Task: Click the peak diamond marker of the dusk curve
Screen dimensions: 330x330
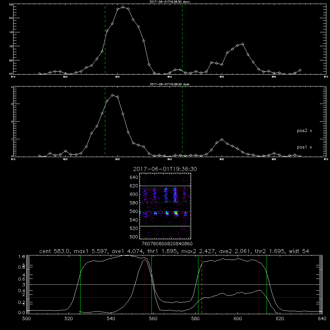Action: pos(113,95)
